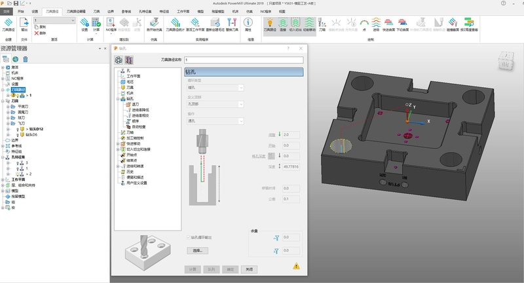524x283 pixels.
Task: Click the holes feature icon in drilling dialog
Action: point(119,60)
